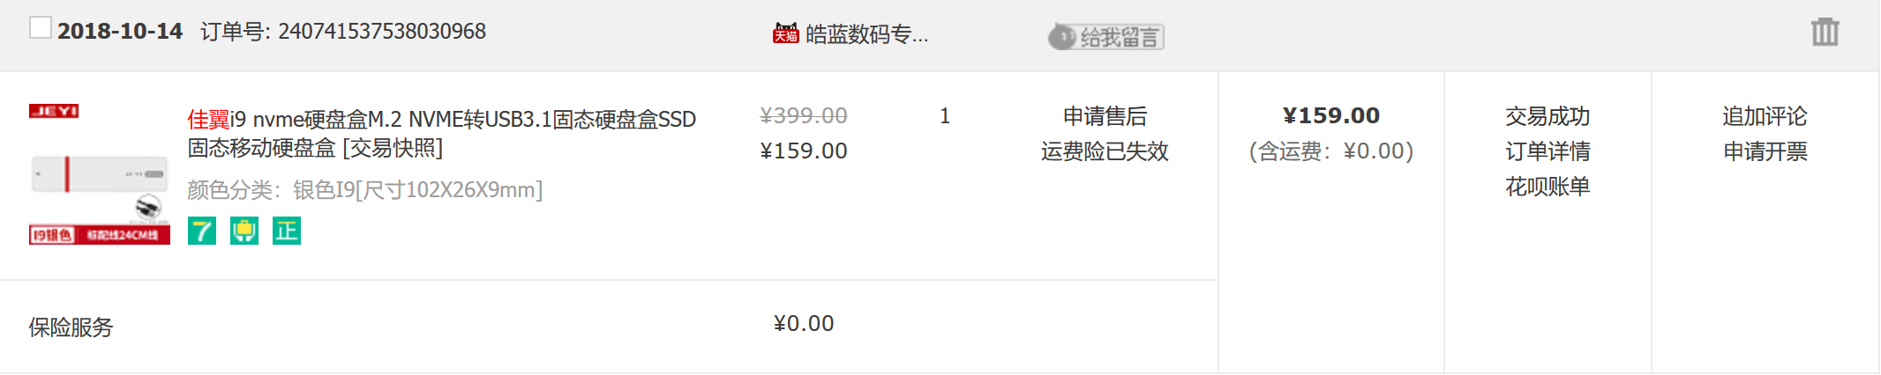This screenshot has height=375, width=1881.
Task: Delete the order using the trash icon
Action: click(1825, 32)
